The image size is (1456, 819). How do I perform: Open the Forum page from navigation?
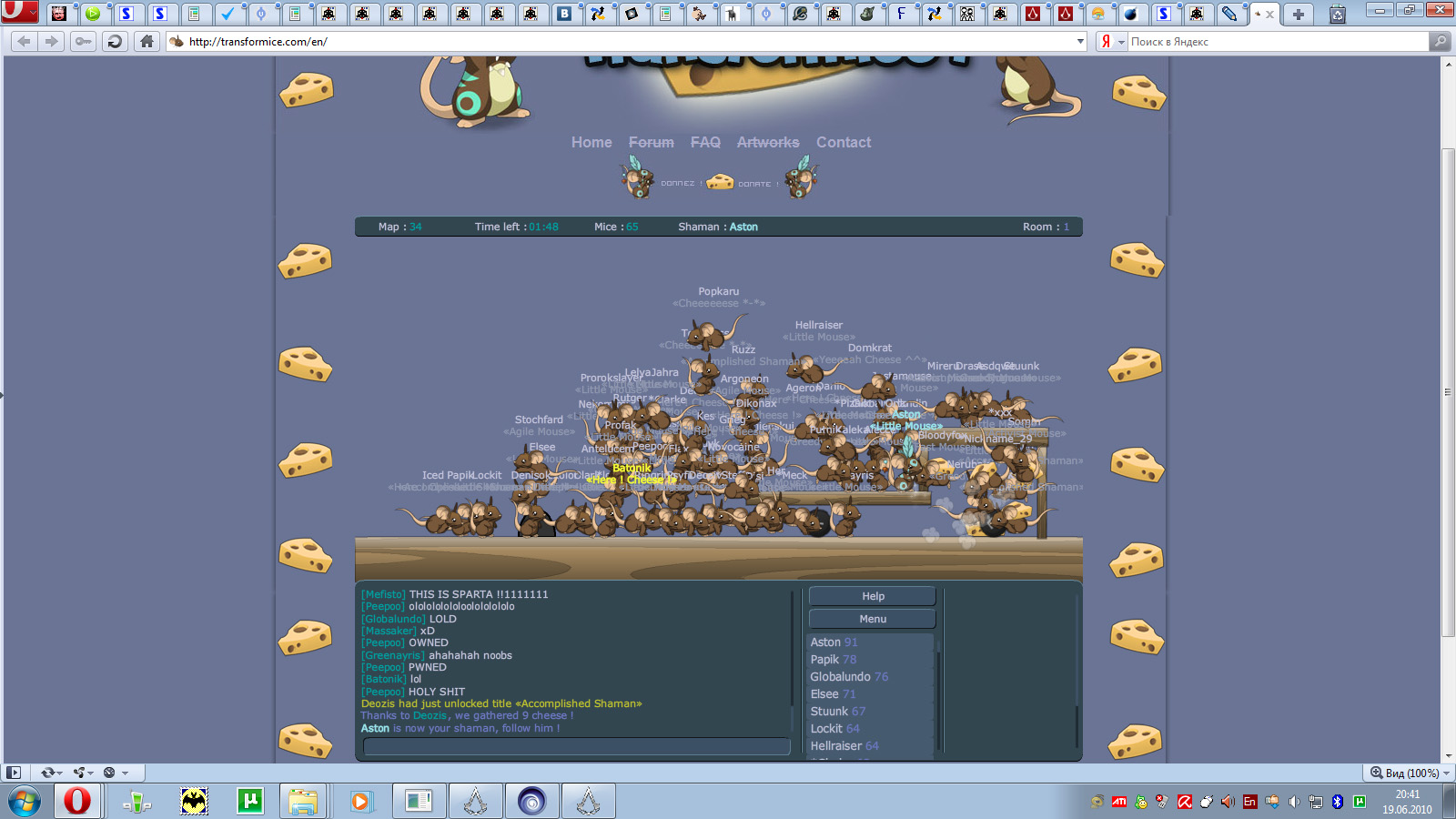point(651,142)
